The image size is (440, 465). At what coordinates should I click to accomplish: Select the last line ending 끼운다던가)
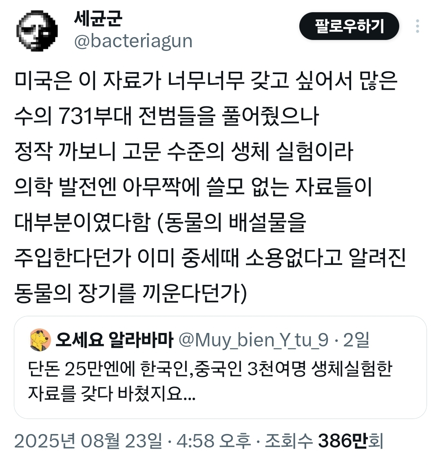point(130,293)
